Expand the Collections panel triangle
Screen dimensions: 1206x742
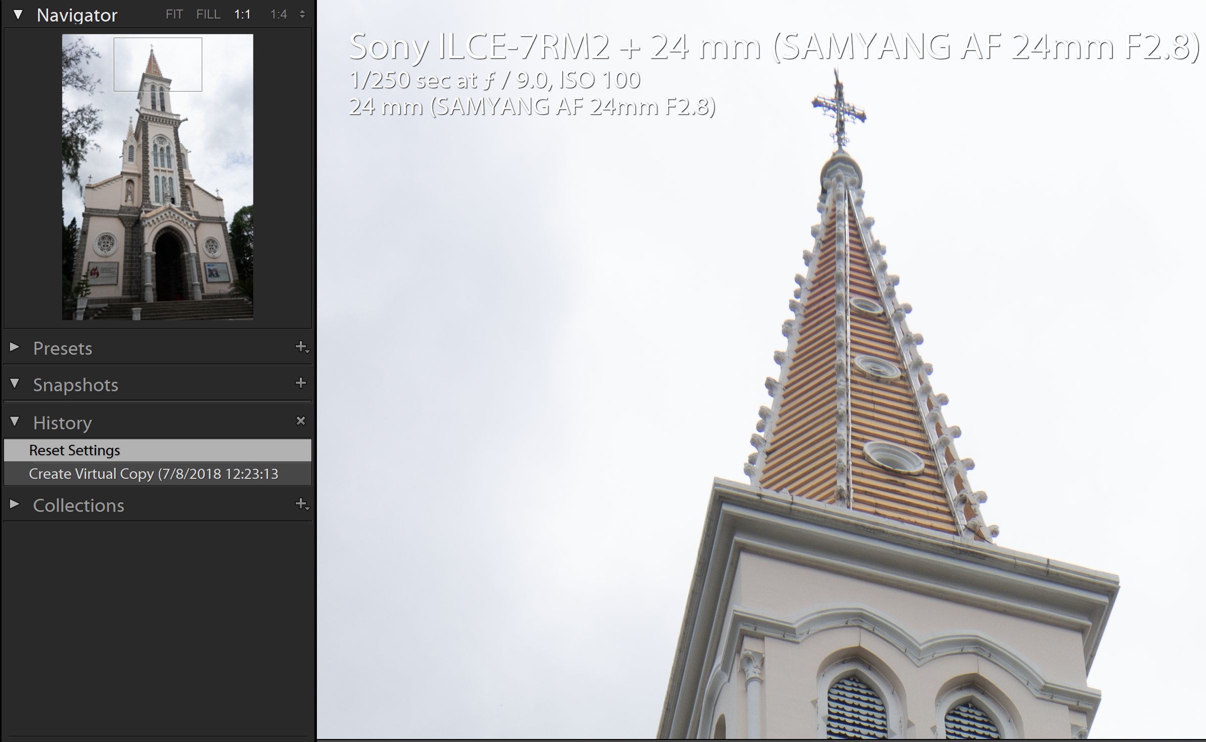coord(15,504)
